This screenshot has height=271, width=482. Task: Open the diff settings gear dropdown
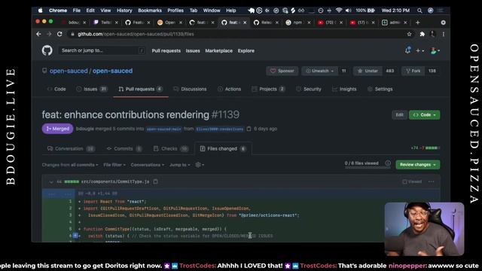pyautogui.click(x=200, y=165)
